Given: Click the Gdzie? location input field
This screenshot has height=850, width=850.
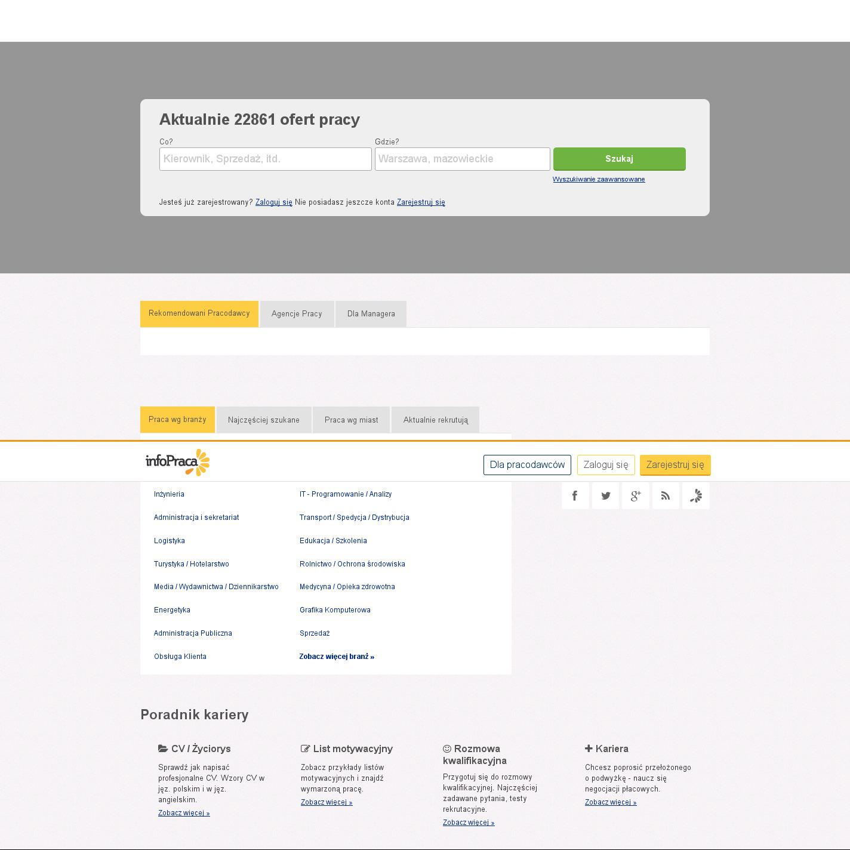Looking at the screenshot, I should coord(462,159).
